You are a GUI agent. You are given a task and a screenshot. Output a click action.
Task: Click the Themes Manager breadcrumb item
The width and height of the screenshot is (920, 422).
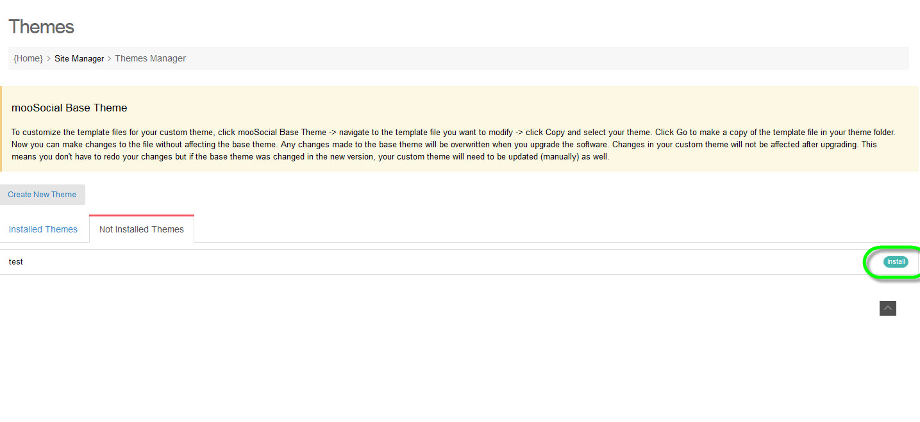150,58
